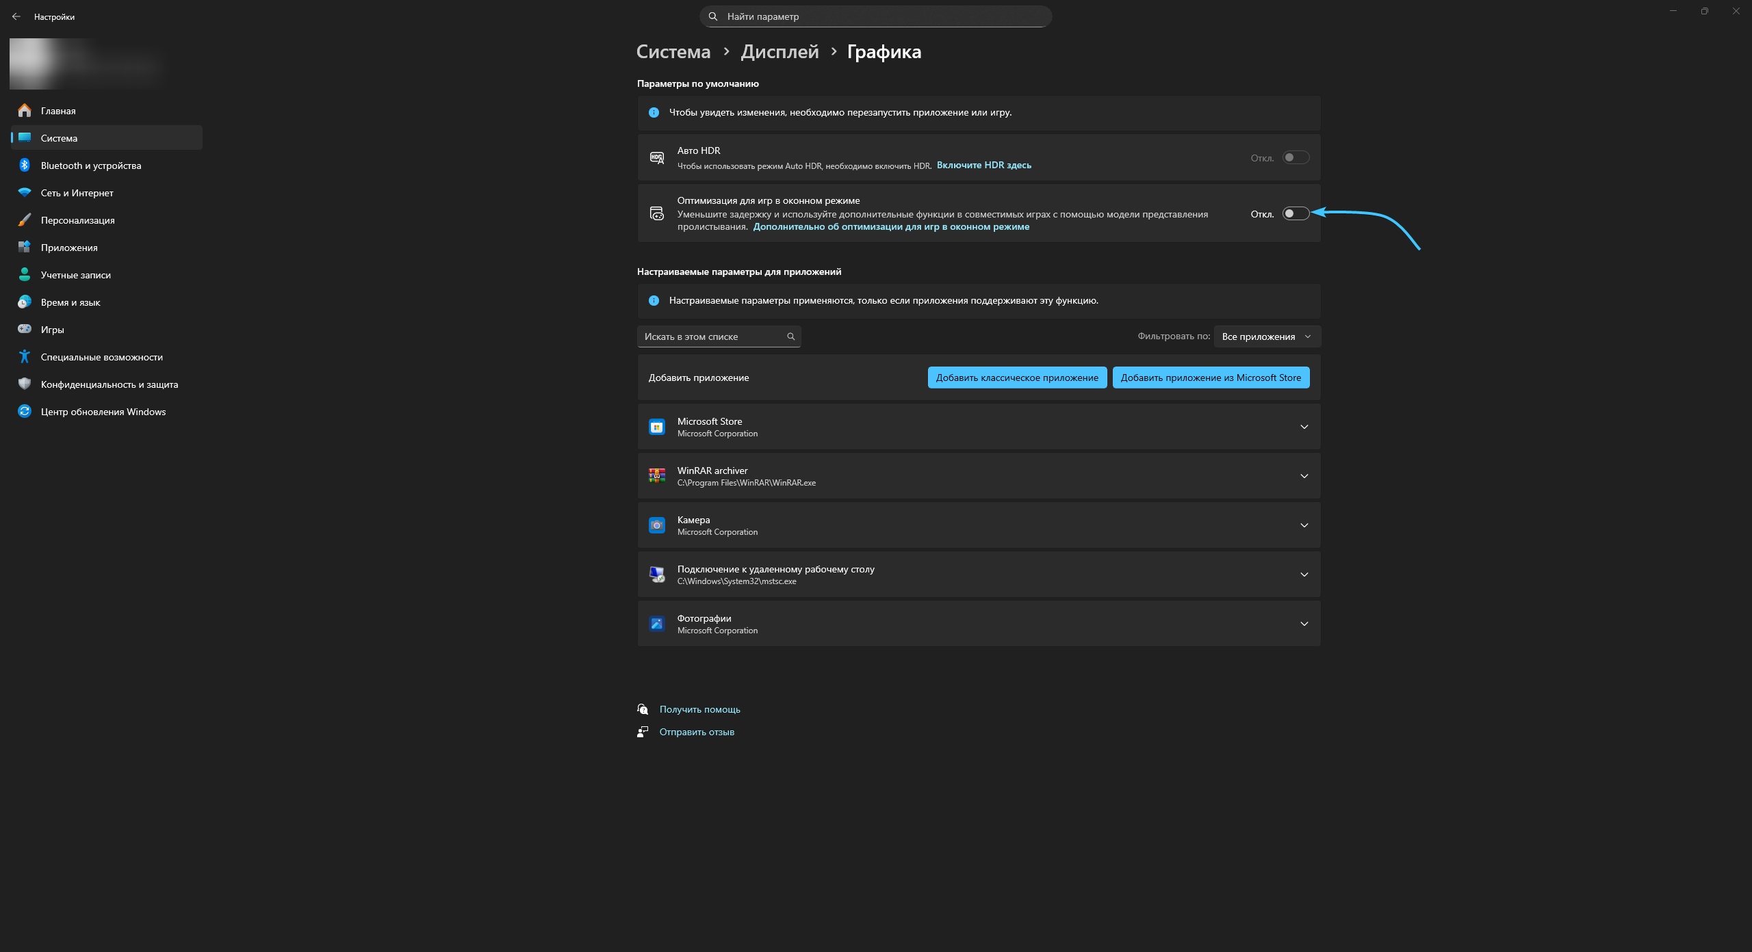Click the Microsoft Store app icon
Viewport: 1752px width, 952px height.
(656, 427)
